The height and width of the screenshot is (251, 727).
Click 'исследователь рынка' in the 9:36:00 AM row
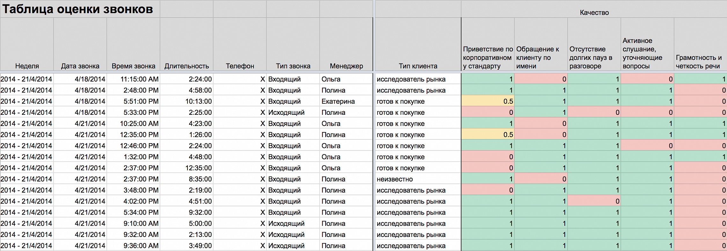pos(418,246)
